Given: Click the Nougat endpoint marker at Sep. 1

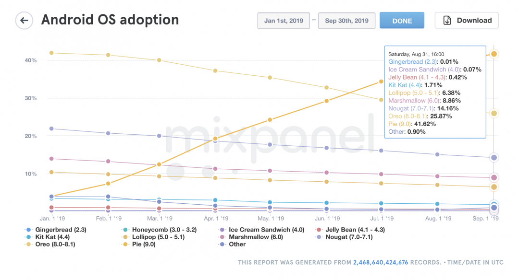Looking at the screenshot, I should 494,157.
